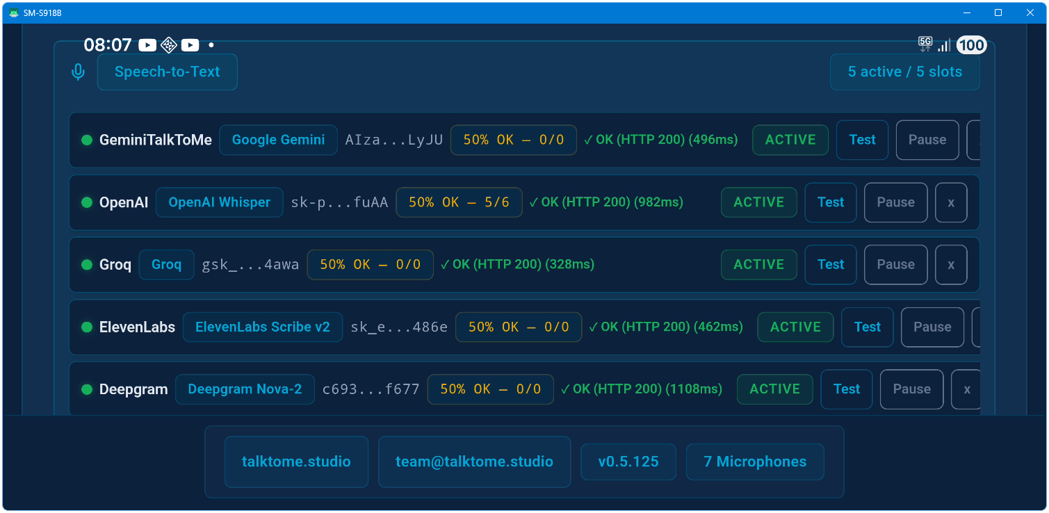1049x513 pixels.
Task: Click the green status dot for Groq
Action: (x=87, y=265)
